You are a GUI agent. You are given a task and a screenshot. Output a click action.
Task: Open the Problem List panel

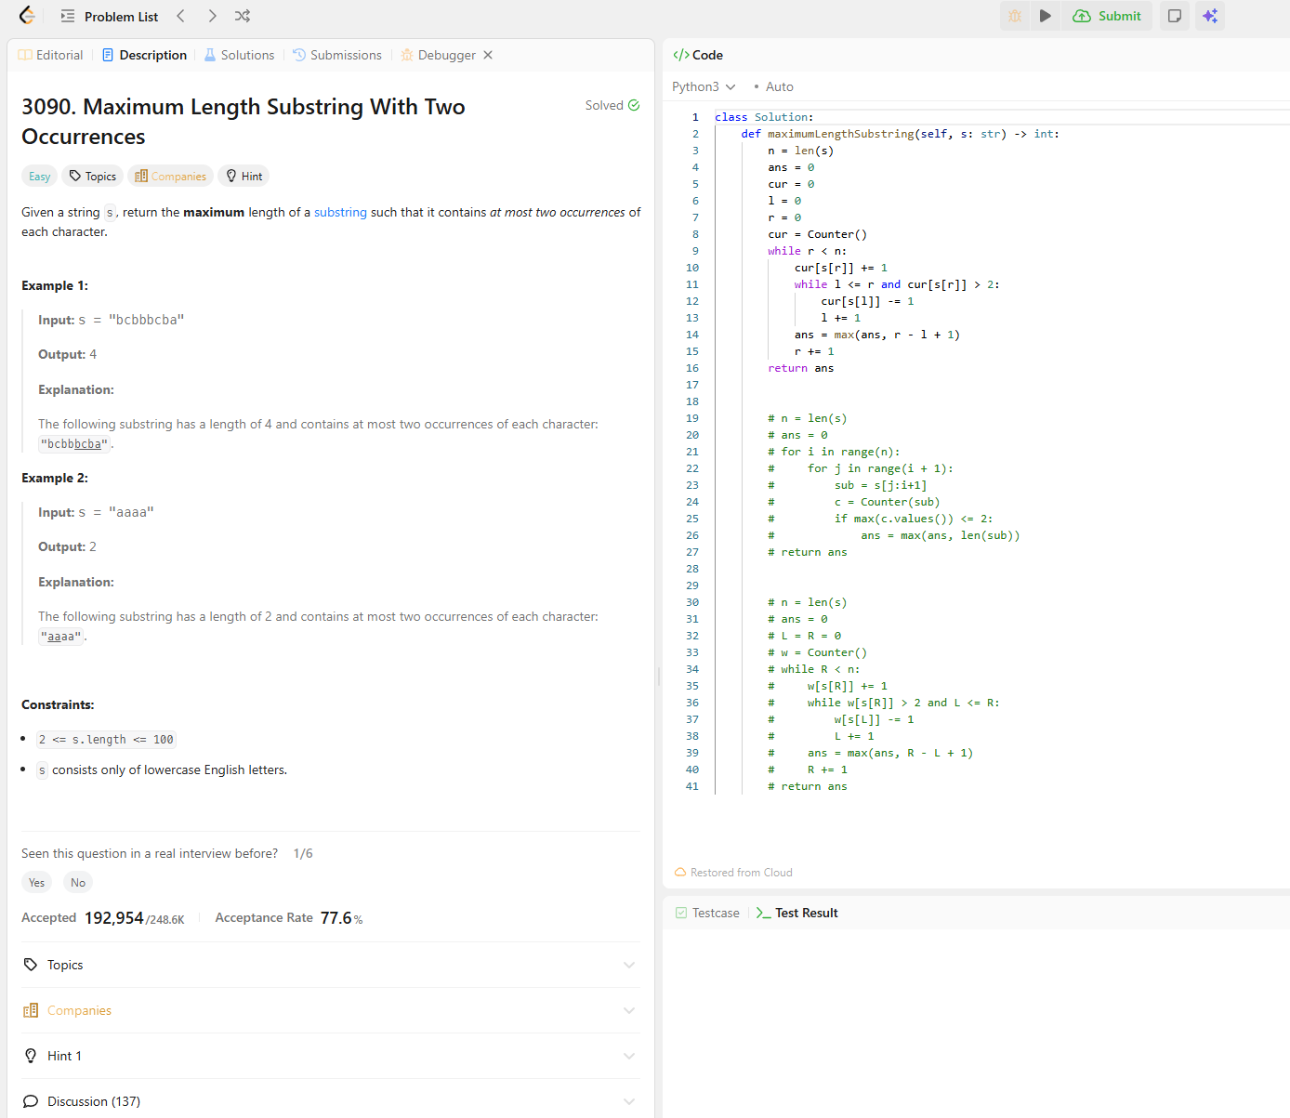coord(110,17)
